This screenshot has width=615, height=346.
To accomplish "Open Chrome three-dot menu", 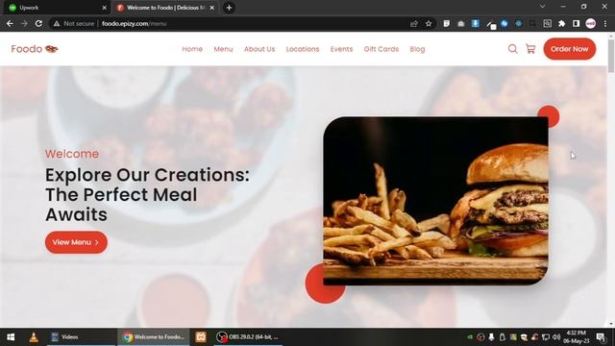I will coord(605,23).
